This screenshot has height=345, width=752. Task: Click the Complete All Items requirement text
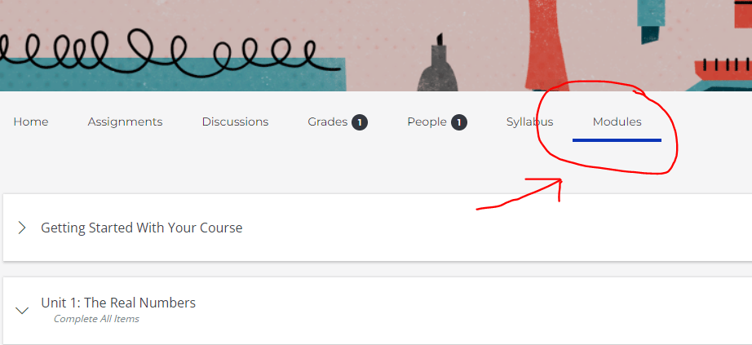click(96, 319)
